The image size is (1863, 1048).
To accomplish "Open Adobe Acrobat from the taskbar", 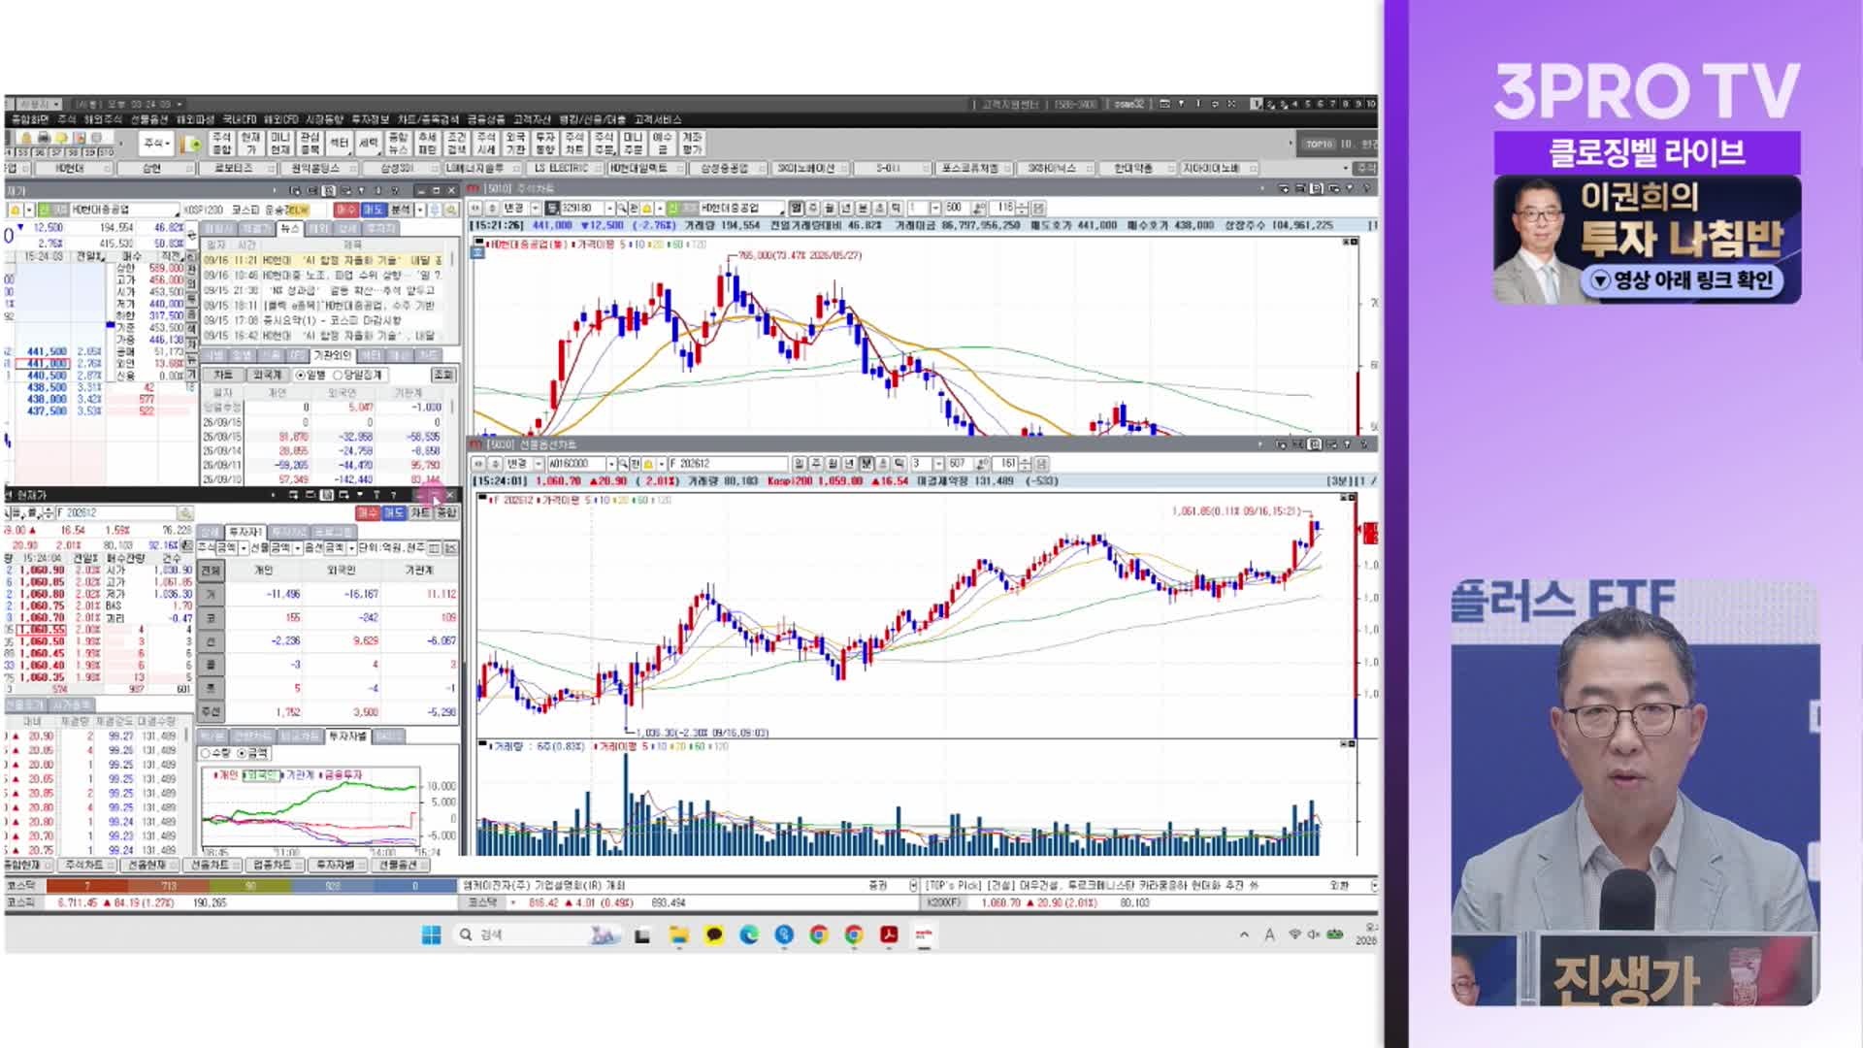I will [x=888, y=934].
